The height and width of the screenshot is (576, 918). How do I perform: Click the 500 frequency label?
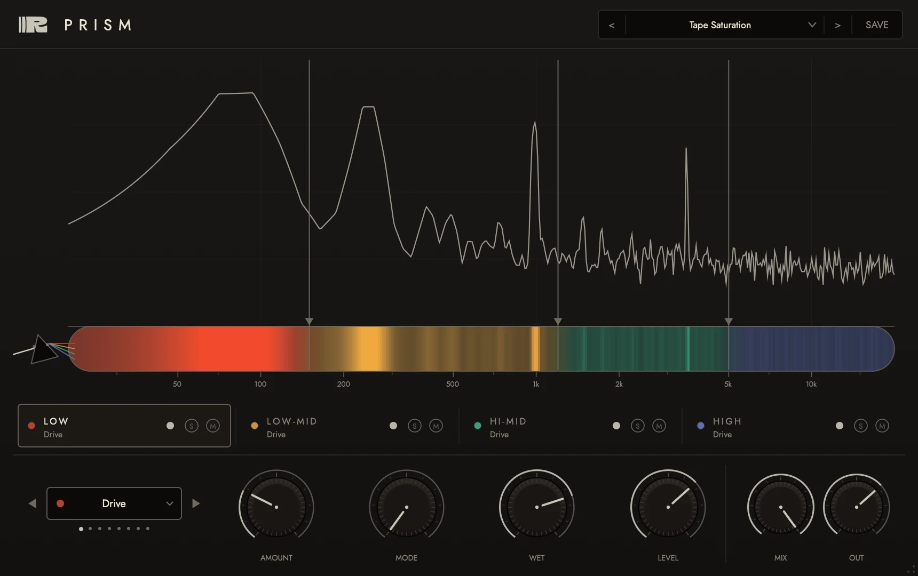[453, 384]
